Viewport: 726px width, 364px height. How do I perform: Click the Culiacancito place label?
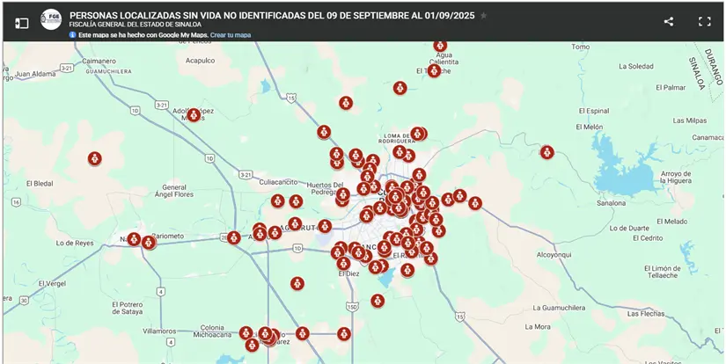click(x=278, y=182)
